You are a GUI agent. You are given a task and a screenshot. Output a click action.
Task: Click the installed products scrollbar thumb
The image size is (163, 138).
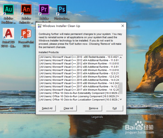121,88
